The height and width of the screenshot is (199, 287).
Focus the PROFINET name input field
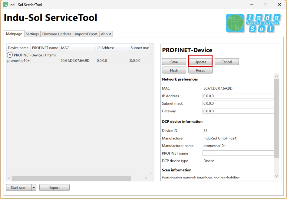coord(238,153)
